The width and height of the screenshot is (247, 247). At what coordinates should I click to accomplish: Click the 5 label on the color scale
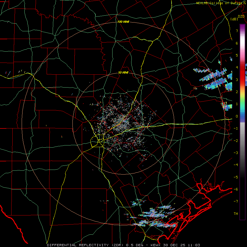[237, 55]
